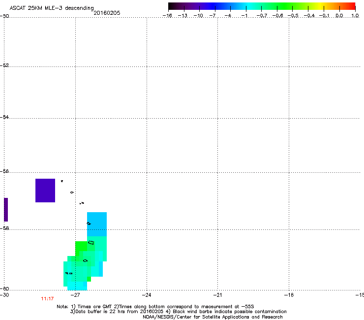364x320 pixels.
Task: Click the 1.0 label ending the colorbar
Action: [x=355, y=16]
